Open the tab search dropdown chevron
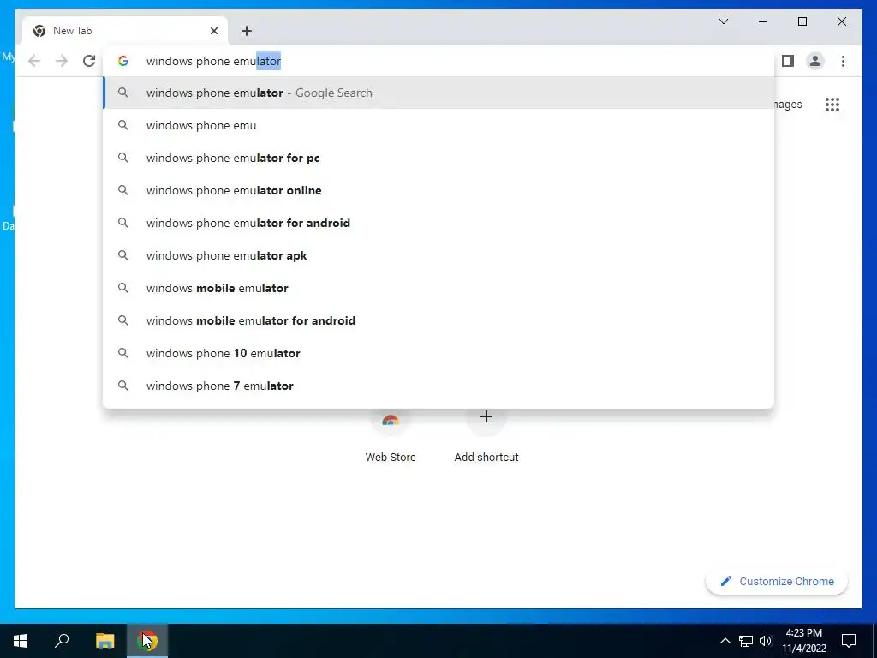877x658 pixels. point(723,21)
